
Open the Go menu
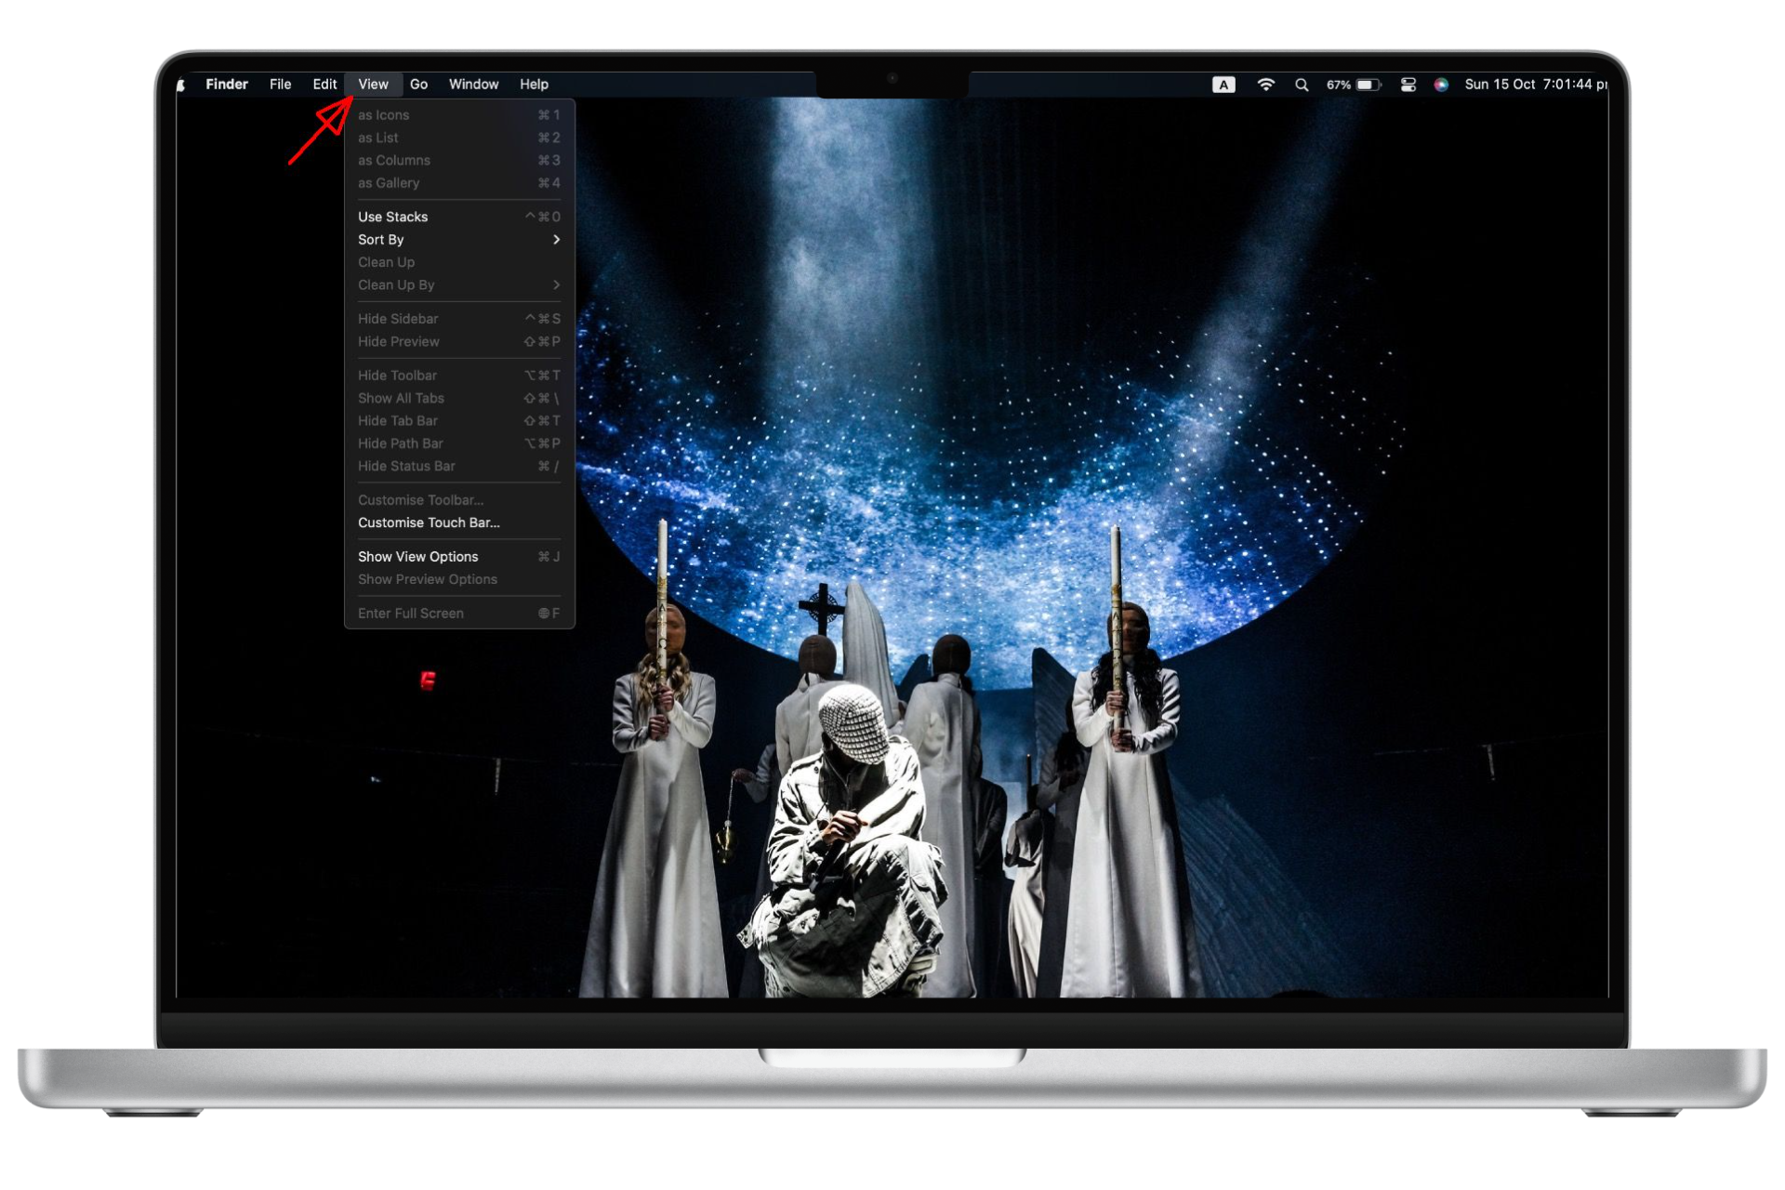pos(418,85)
